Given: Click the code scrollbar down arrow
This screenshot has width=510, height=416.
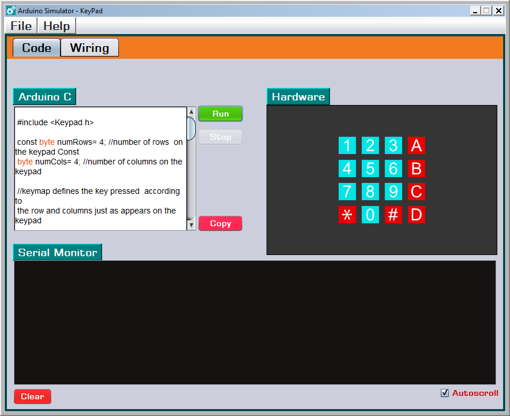Looking at the screenshot, I should click(191, 224).
